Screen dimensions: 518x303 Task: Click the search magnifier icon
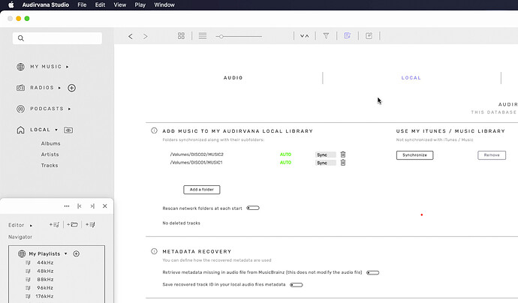pyautogui.click(x=21, y=38)
